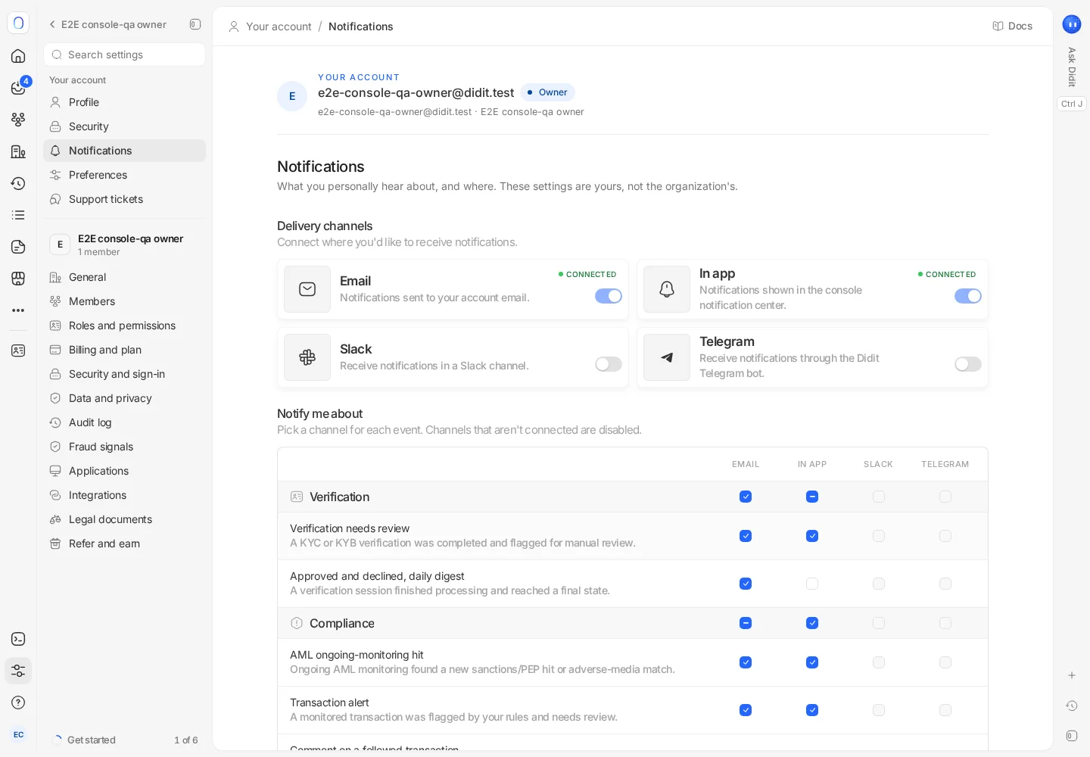This screenshot has height=757, width=1090.
Task: Enable the Slack delivery channel switch
Action: 609,364
